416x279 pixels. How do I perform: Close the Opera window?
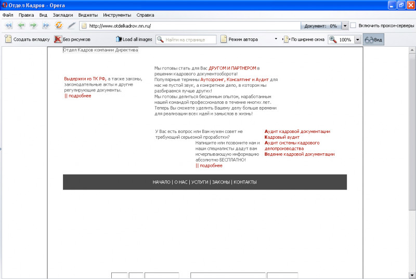(x=411, y=5)
